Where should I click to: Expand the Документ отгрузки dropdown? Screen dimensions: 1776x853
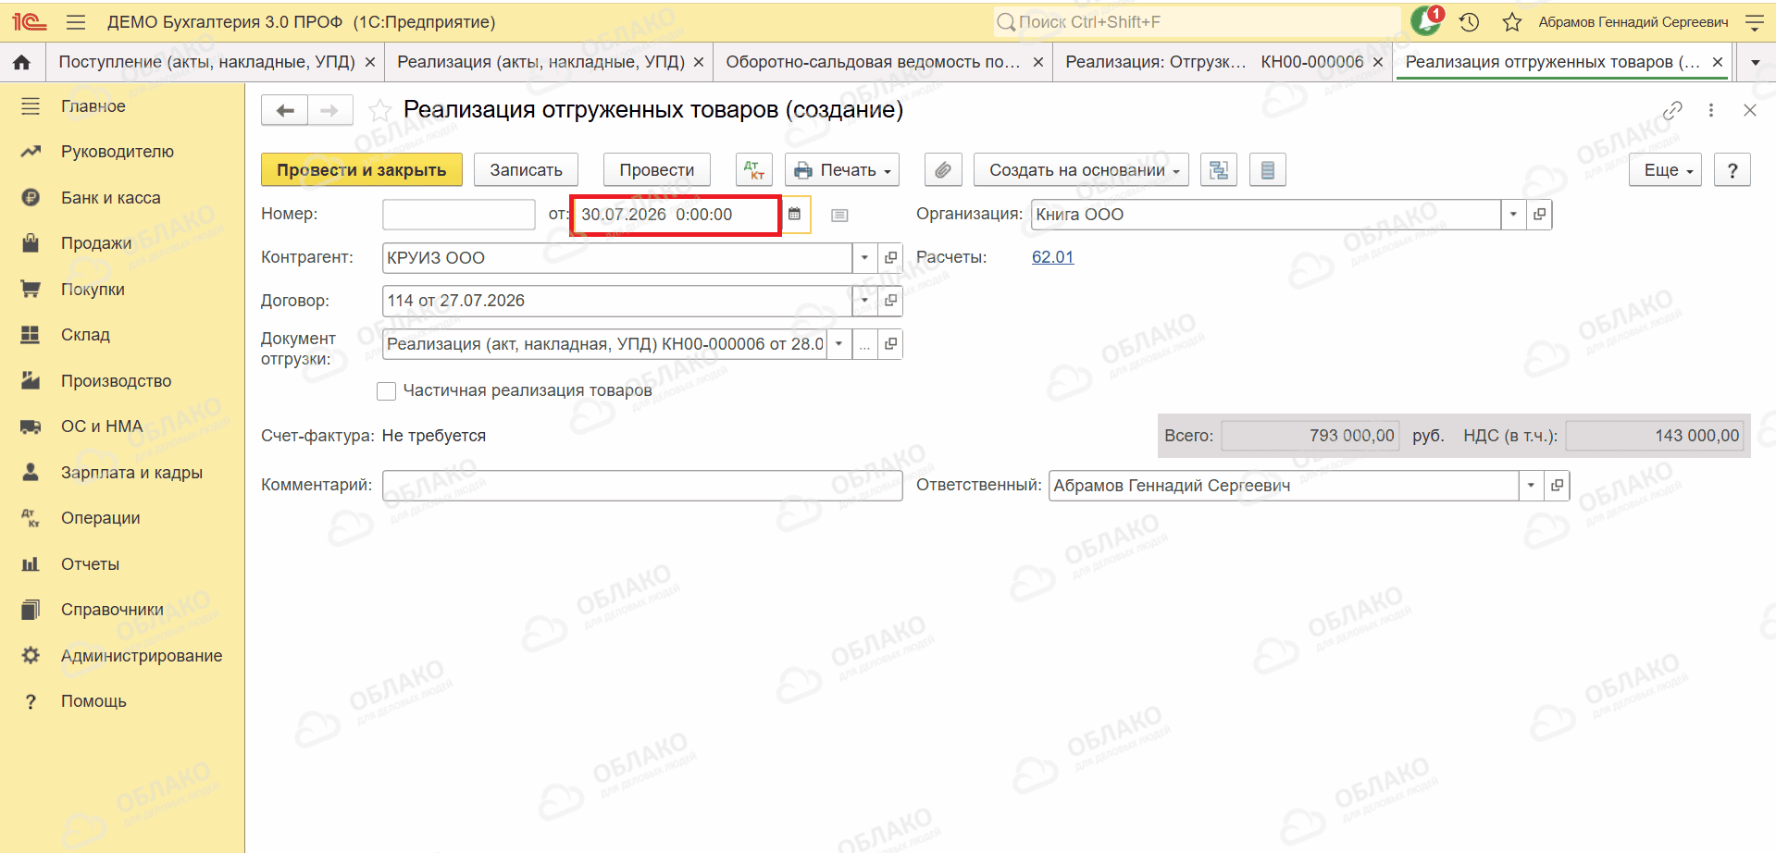pyautogui.click(x=838, y=344)
